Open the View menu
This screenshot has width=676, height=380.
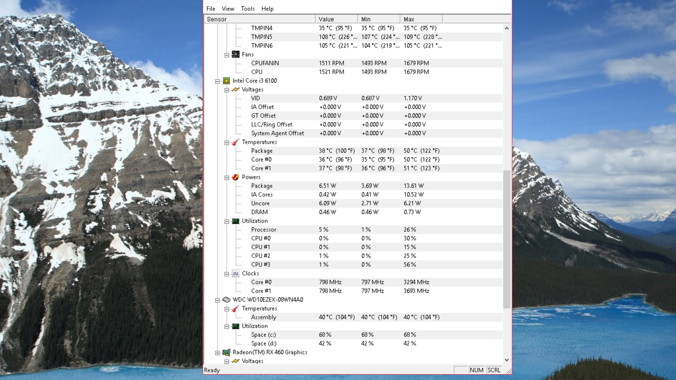[x=228, y=8]
